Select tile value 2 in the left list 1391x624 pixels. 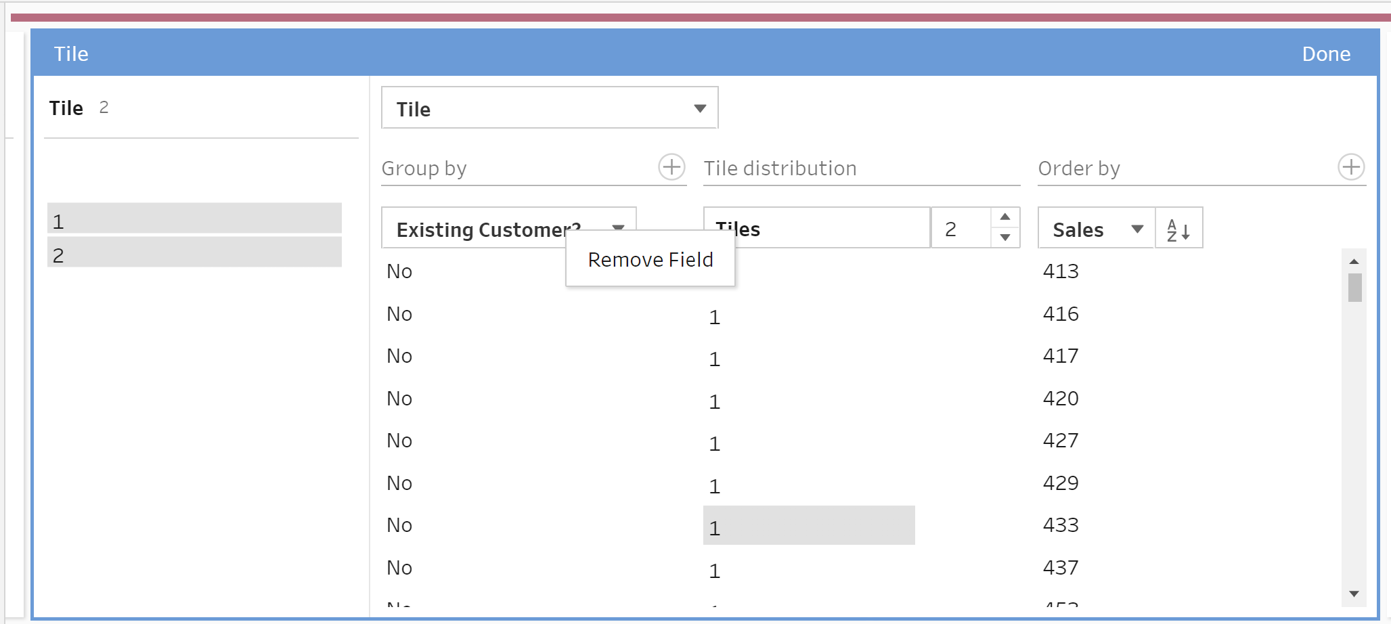pos(194,254)
